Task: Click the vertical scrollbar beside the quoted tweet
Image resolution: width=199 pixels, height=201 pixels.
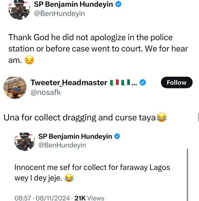Action: tap(187, 173)
